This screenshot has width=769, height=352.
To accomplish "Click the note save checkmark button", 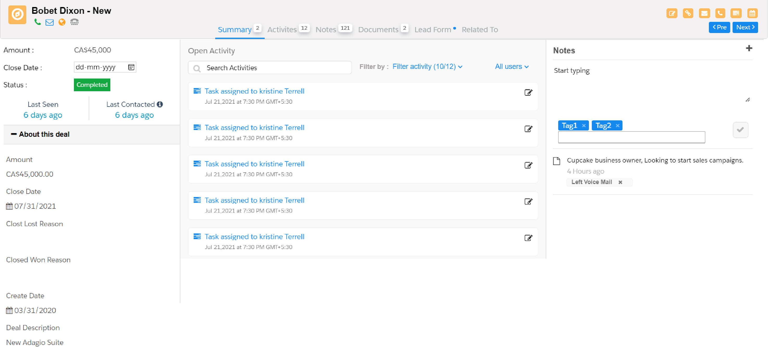I will click(740, 130).
